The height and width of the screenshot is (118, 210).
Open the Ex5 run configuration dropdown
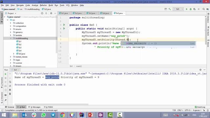pos(178,9)
